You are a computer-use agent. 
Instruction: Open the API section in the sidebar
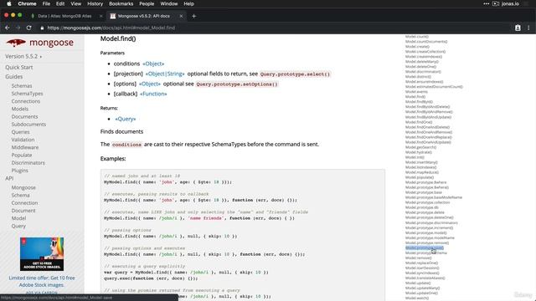(x=9, y=178)
